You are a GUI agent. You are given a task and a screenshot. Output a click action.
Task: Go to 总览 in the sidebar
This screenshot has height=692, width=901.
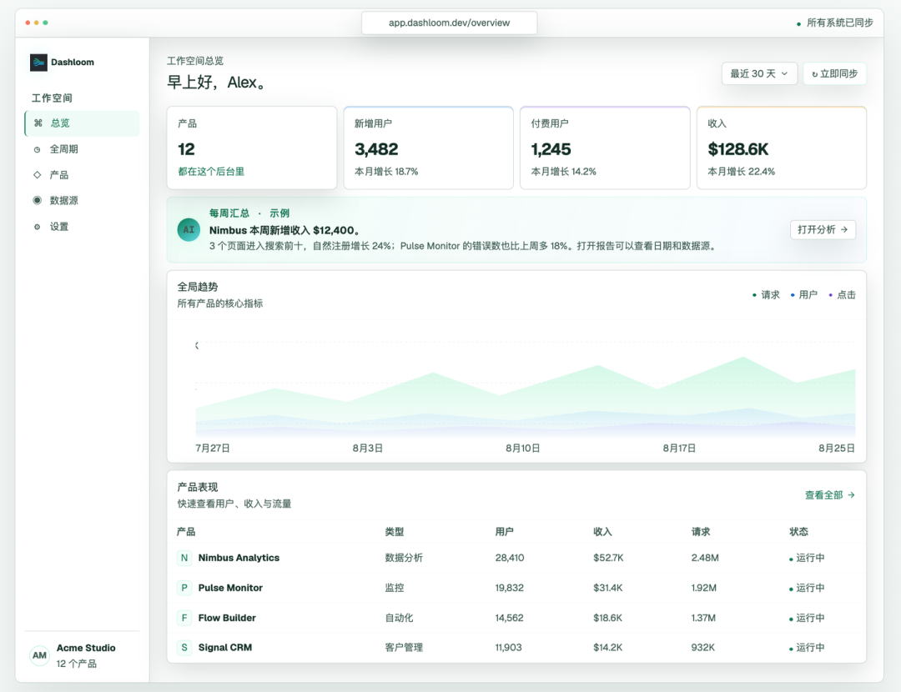(x=82, y=123)
